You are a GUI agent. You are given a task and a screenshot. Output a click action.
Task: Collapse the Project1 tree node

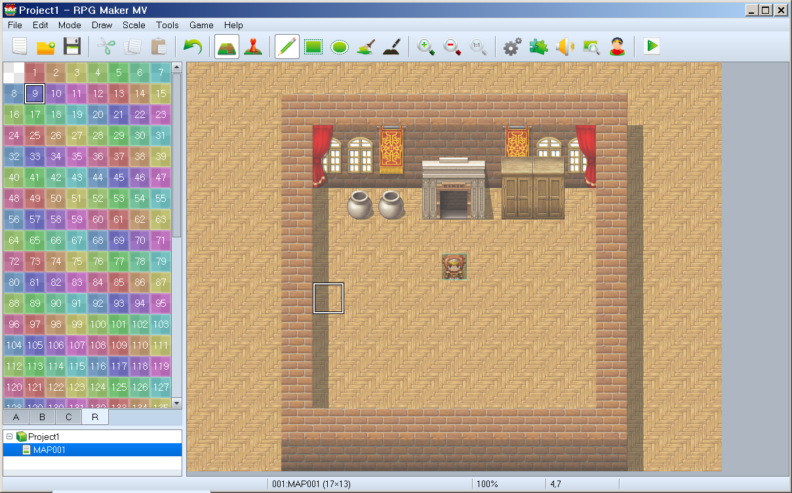(9, 437)
